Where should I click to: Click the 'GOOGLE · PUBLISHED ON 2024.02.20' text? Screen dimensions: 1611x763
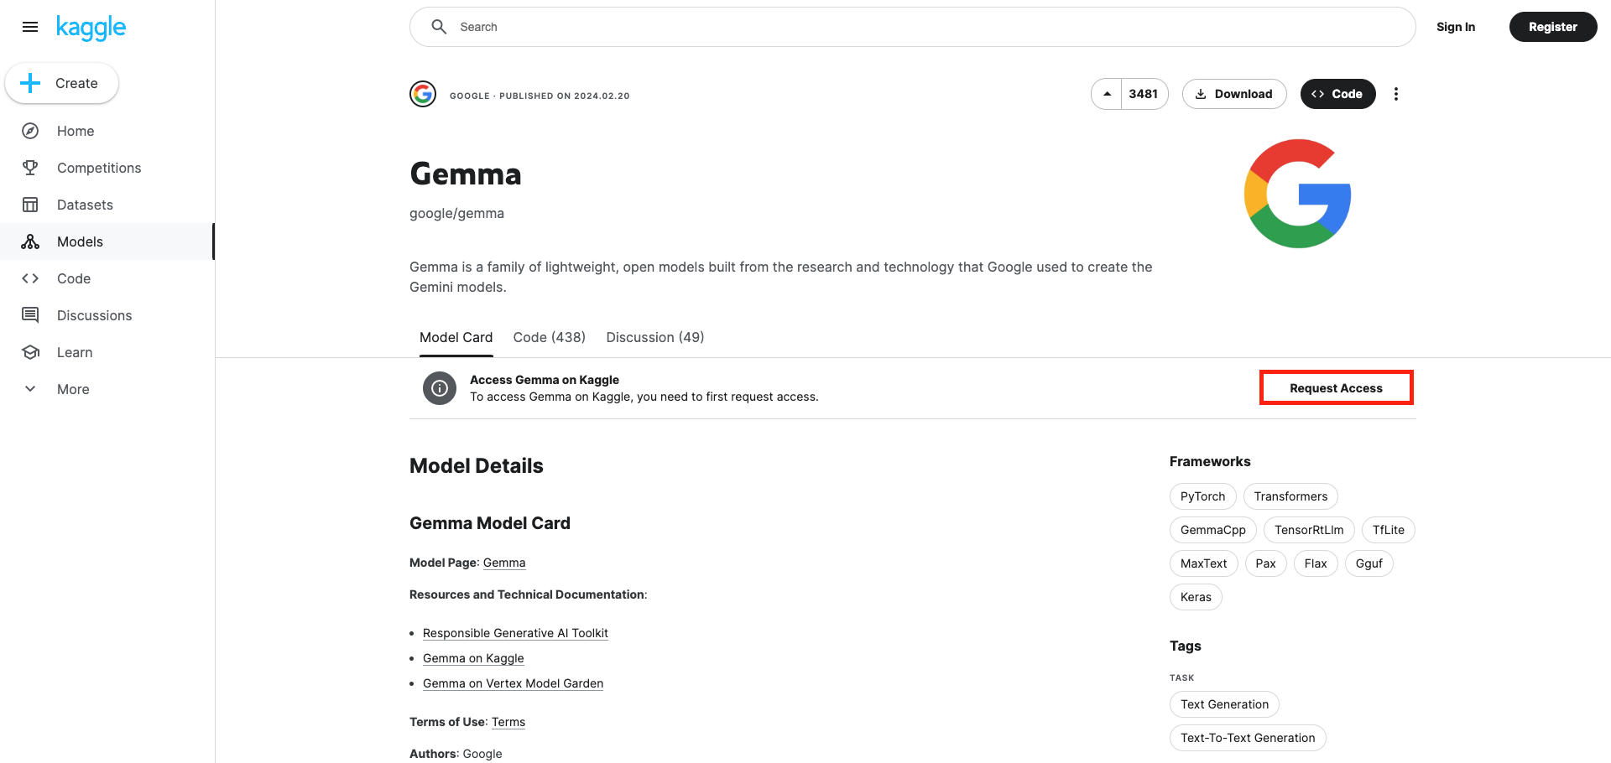540,96
